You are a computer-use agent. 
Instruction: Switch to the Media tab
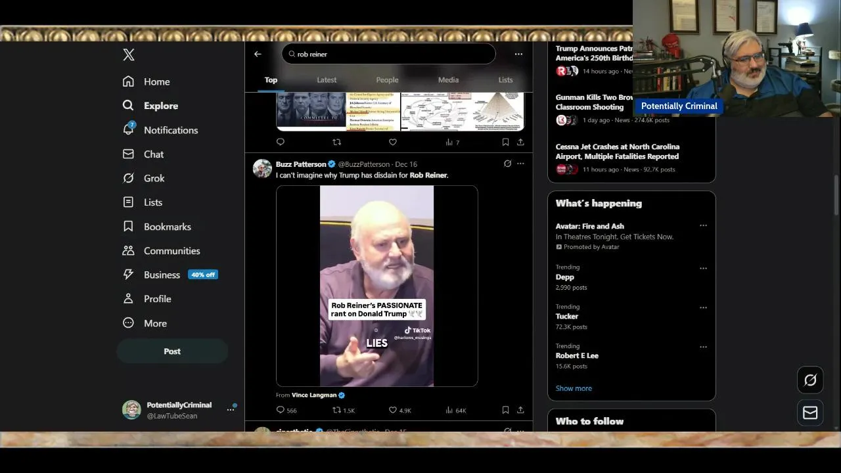pyautogui.click(x=448, y=80)
